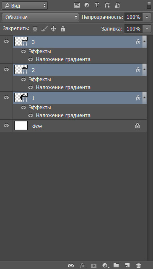Create a new layer group folder
The height and width of the screenshot is (269, 153).
pyautogui.click(x=116, y=265)
